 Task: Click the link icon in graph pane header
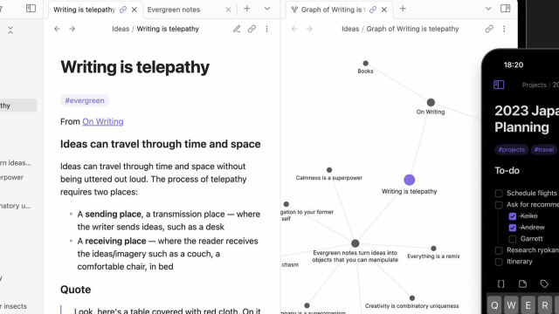pyautogui.click(x=489, y=29)
